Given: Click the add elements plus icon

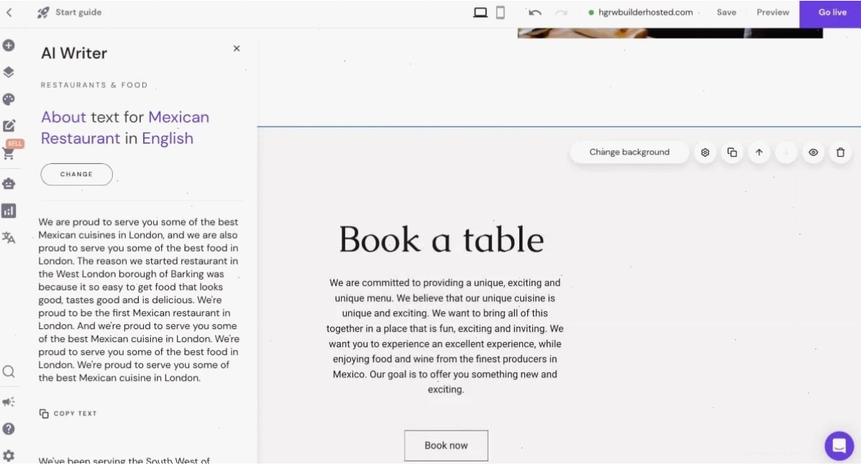Looking at the screenshot, I should tap(9, 45).
